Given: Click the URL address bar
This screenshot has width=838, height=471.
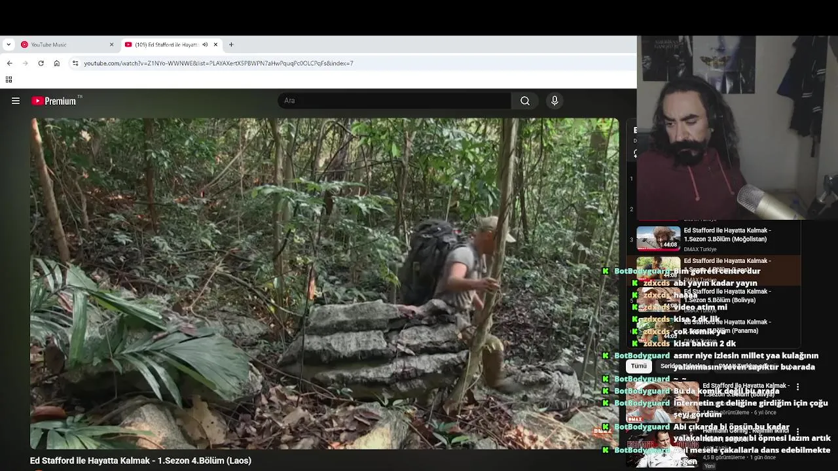Looking at the screenshot, I should click(x=354, y=63).
